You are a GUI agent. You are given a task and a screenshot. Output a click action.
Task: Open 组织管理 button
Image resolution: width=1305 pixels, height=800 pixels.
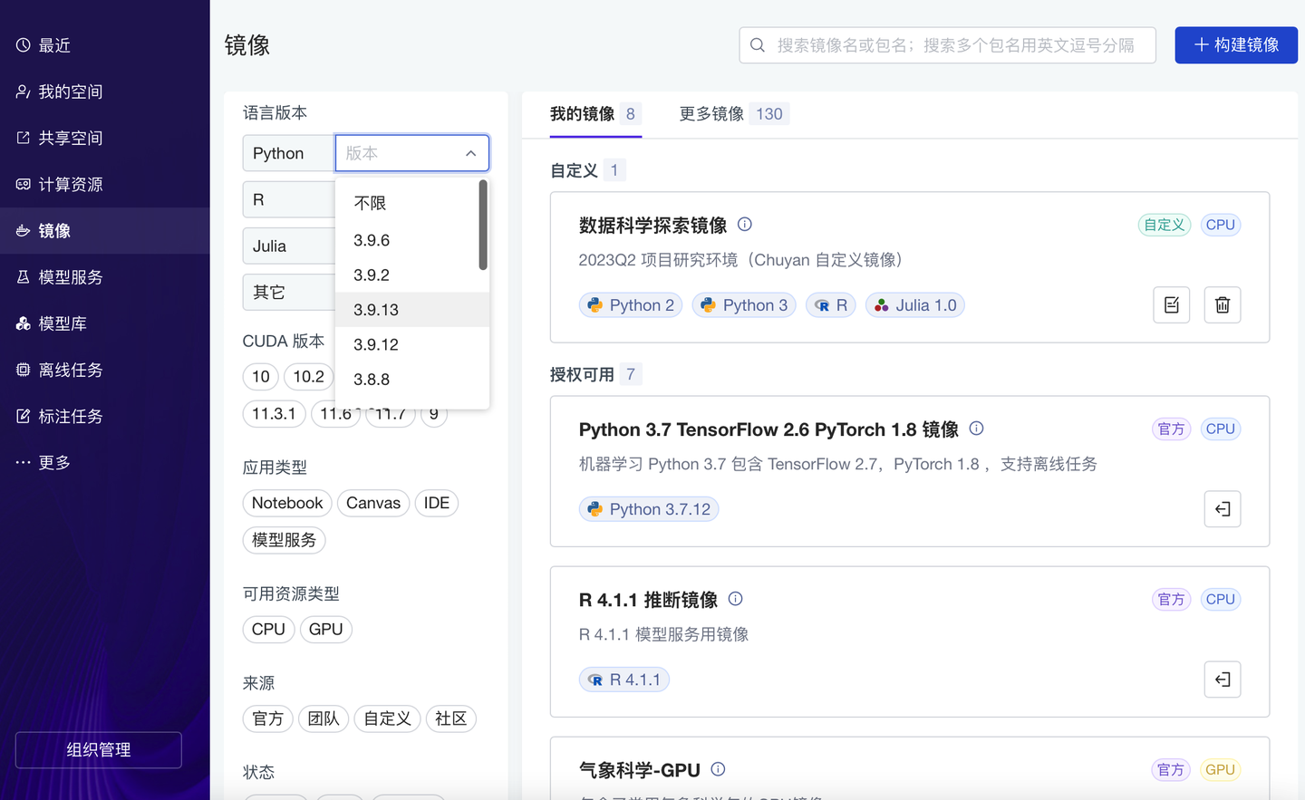pos(99,750)
